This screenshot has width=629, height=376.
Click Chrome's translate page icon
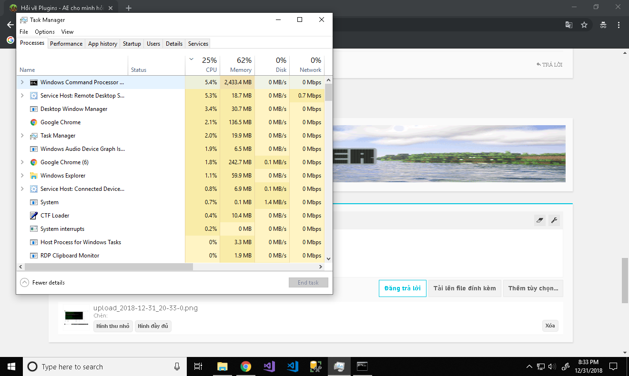tap(568, 25)
